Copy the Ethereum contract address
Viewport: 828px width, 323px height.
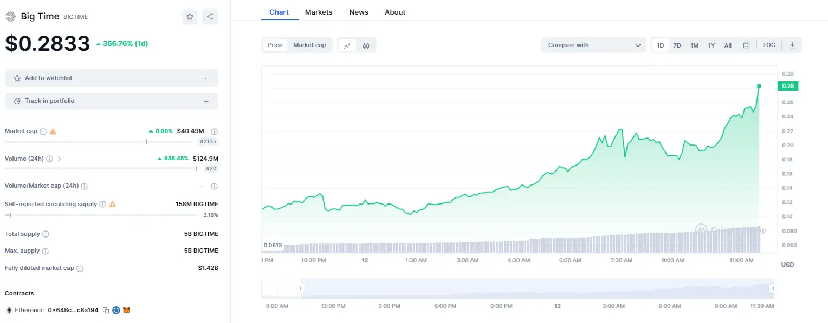(x=106, y=311)
